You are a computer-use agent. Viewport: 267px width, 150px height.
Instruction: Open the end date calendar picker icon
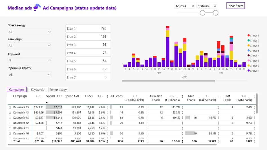[215, 6]
